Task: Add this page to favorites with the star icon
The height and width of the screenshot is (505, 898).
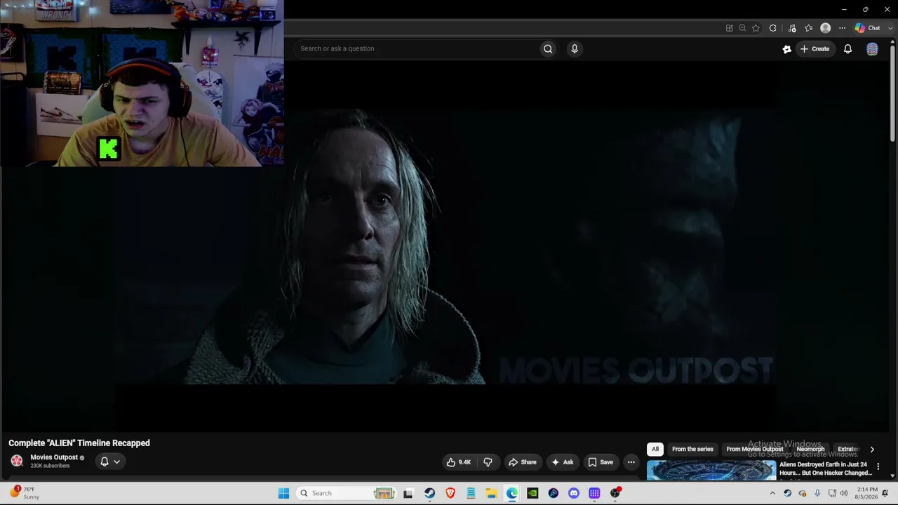Action: 756,28
